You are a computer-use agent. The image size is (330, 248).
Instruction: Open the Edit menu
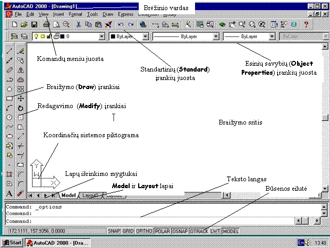(30, 14)
